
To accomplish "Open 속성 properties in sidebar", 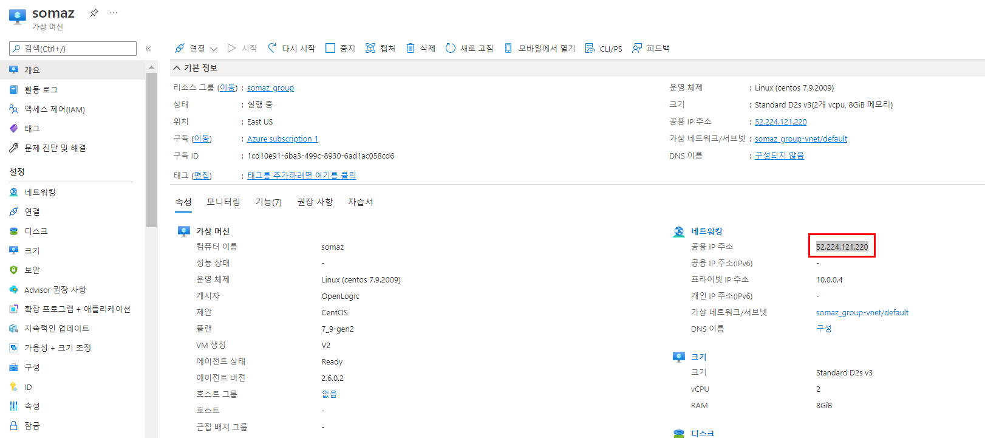I will pyautogui.click(x=73, y=406).
